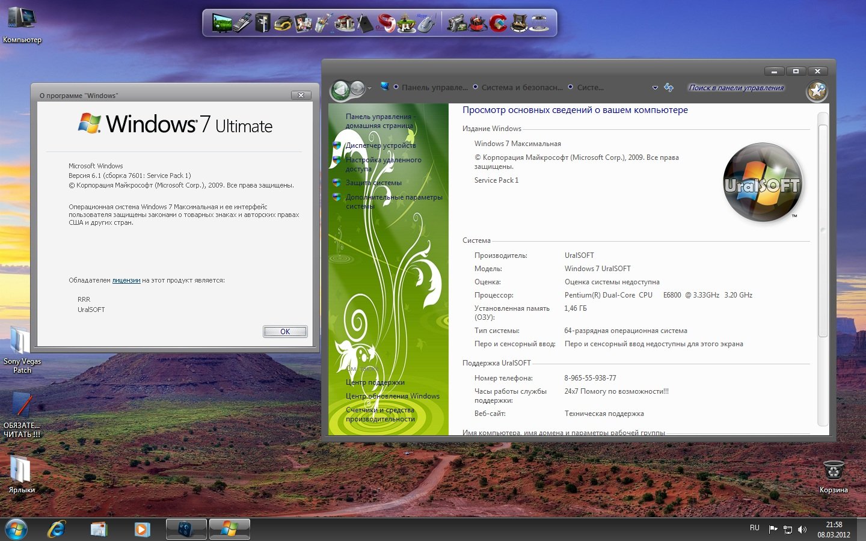
Task: Switch to the Control Panel taskbar window button
Action: [x=186, y=529]
